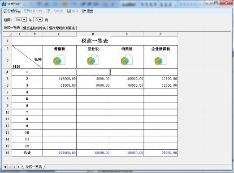This screenshot has height=173, width=234.
Task: Go to the first sheet navigation arrow
Action: click(5, 167)
